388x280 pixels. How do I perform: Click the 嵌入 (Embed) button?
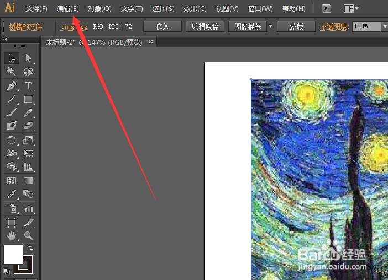pyautogui.click(x=162, y=26)
